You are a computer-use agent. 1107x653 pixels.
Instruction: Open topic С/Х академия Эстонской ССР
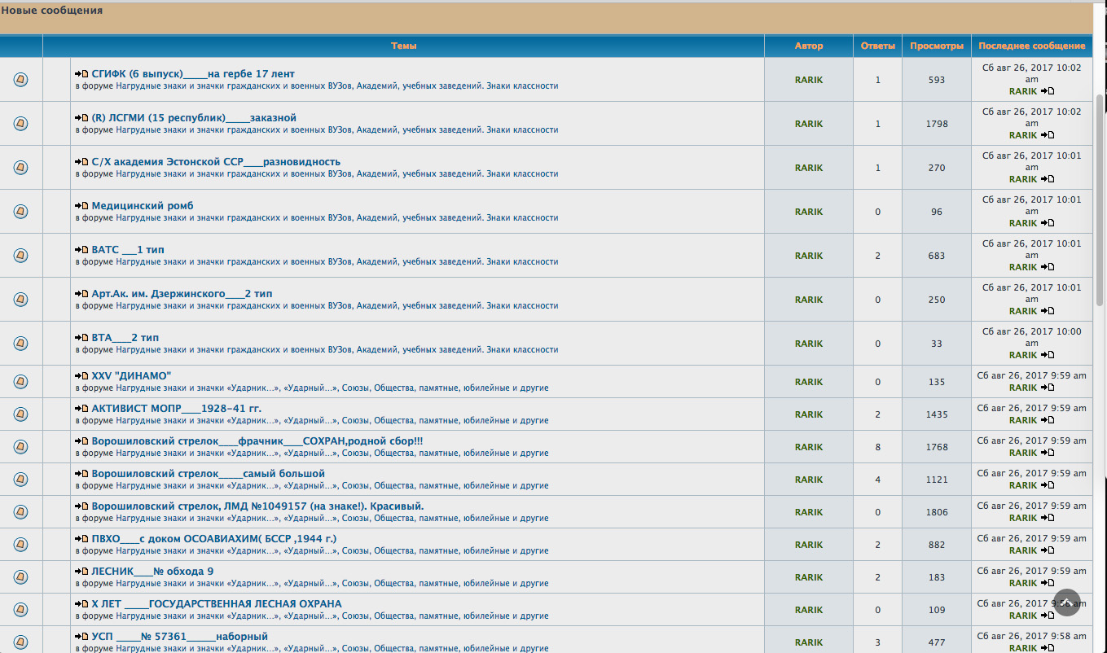click(216, 162)
